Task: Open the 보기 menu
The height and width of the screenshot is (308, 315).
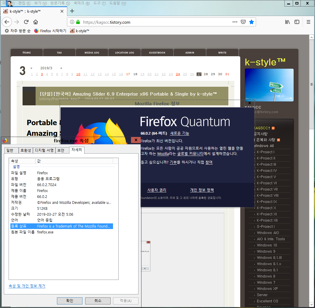Action: pos(40,3)
